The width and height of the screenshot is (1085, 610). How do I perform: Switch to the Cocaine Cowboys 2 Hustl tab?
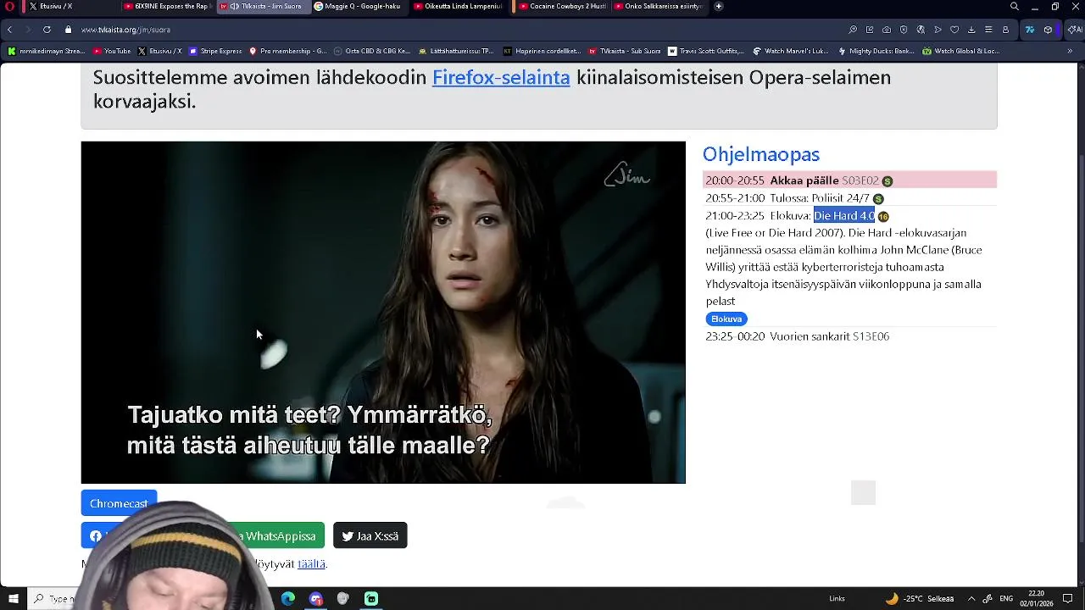pyautogui.click(x=563, y=7)
